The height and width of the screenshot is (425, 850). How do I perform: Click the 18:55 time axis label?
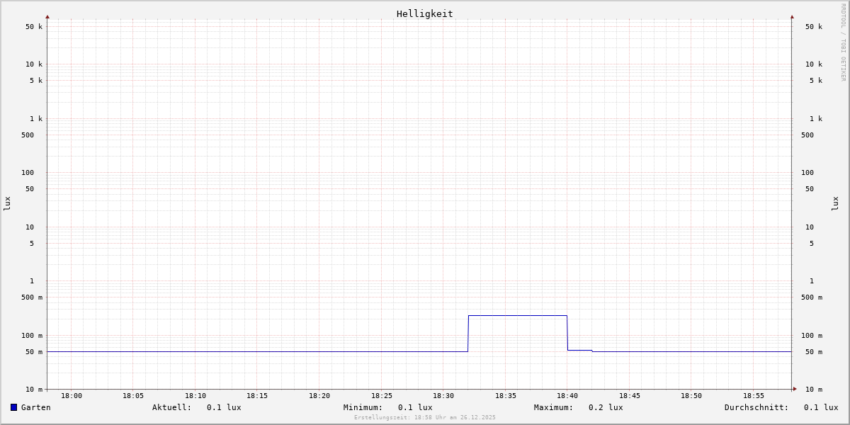coord(754,396)
